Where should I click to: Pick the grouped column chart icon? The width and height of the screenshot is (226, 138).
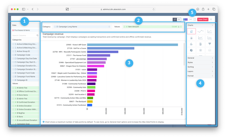click(209, 38)
